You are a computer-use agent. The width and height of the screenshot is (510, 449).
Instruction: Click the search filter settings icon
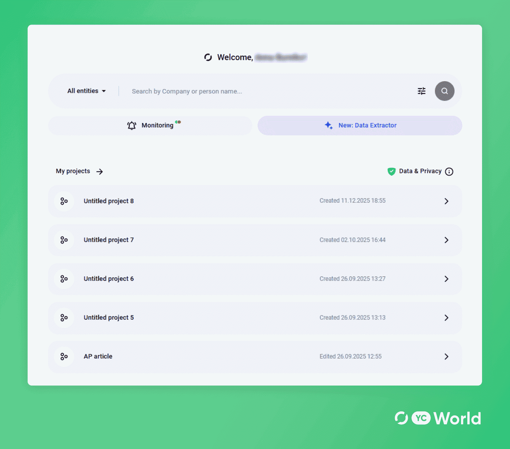tap(421, 91)
